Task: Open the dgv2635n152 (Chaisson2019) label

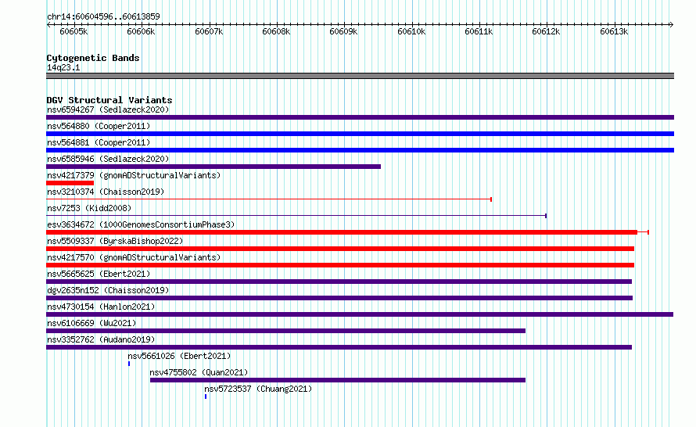Action: (108, 290)
